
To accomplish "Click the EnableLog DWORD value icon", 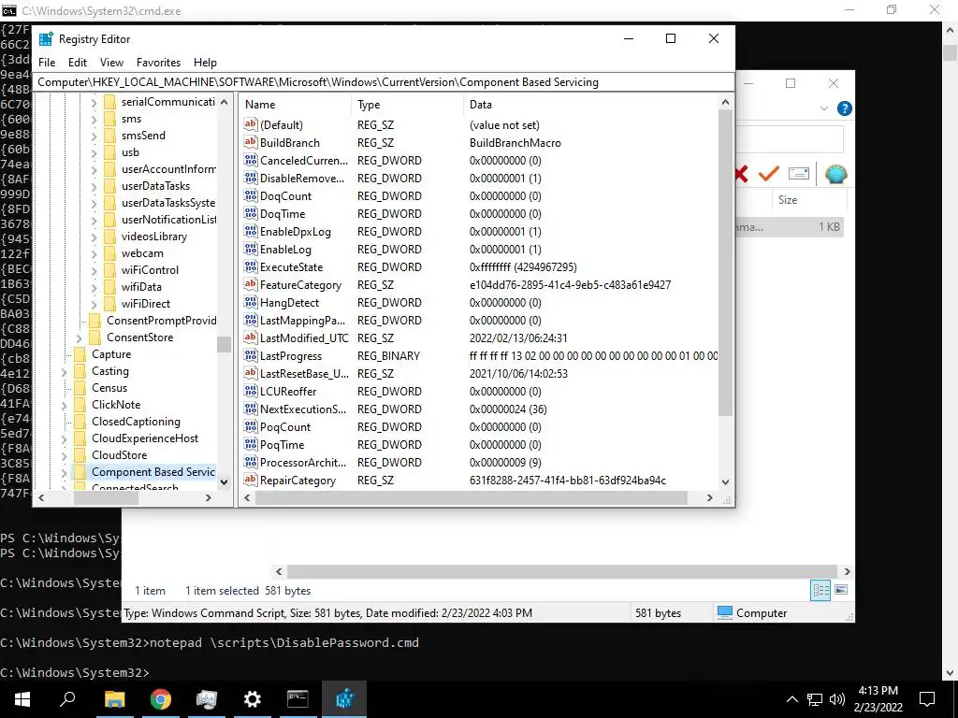I will (250, 249).
